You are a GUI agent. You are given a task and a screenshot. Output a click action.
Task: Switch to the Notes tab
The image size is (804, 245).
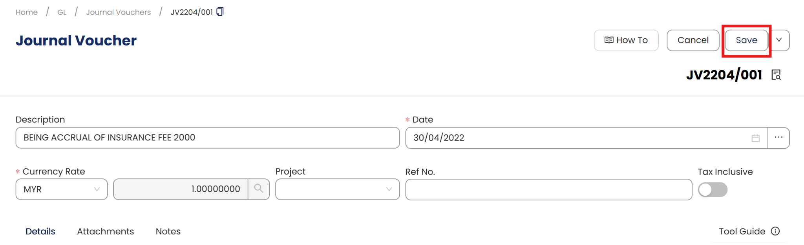[168, 231]
